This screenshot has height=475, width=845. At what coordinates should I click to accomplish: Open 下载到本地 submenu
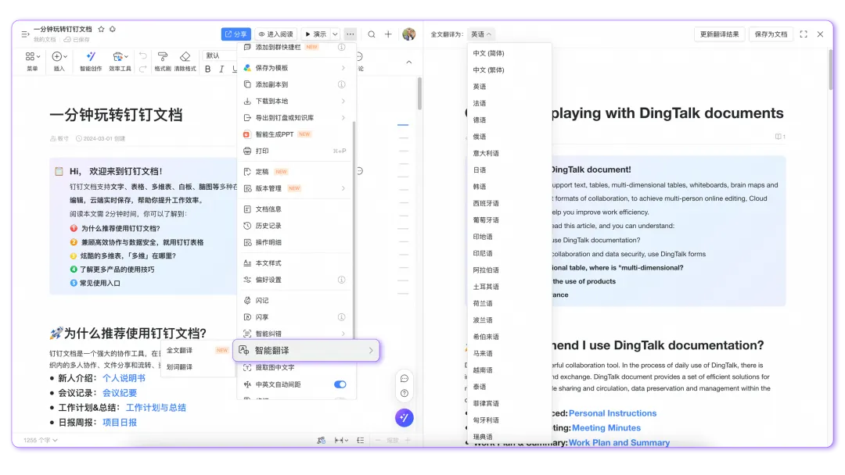tap(295, 101)
